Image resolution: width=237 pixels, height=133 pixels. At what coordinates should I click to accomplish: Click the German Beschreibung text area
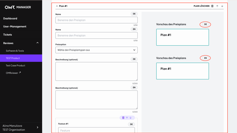(96, 71)
